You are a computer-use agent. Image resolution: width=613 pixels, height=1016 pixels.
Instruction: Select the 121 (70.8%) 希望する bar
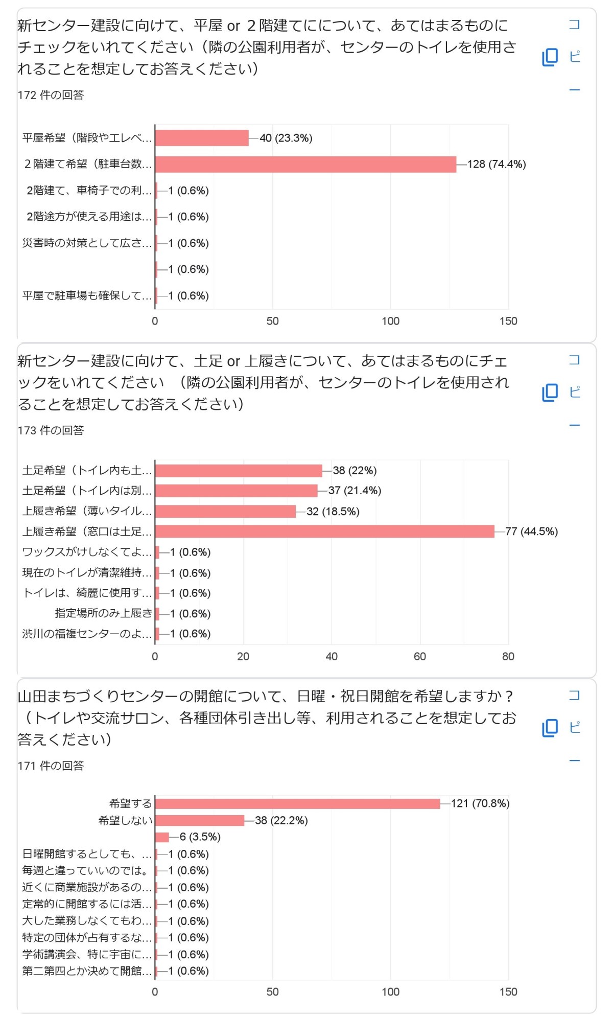297,804
